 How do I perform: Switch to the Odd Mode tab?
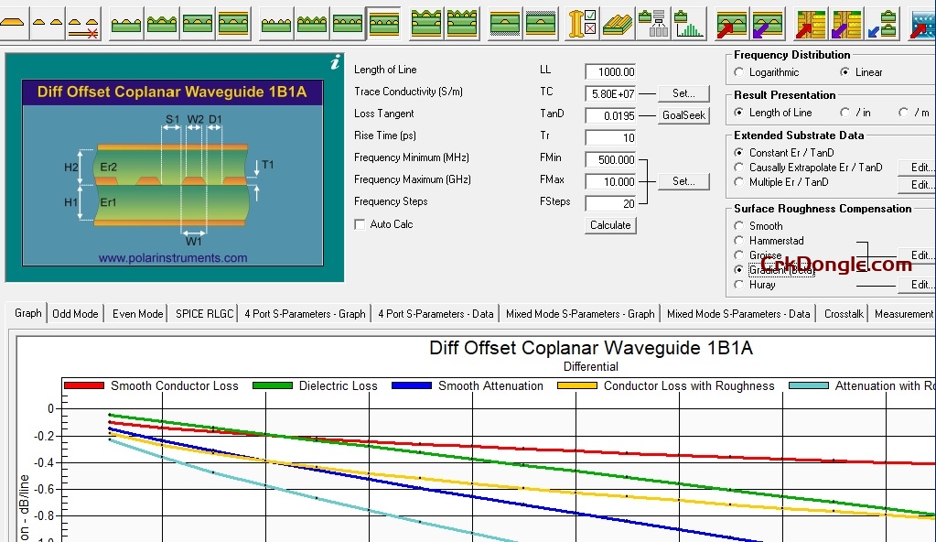coord(75,313)
